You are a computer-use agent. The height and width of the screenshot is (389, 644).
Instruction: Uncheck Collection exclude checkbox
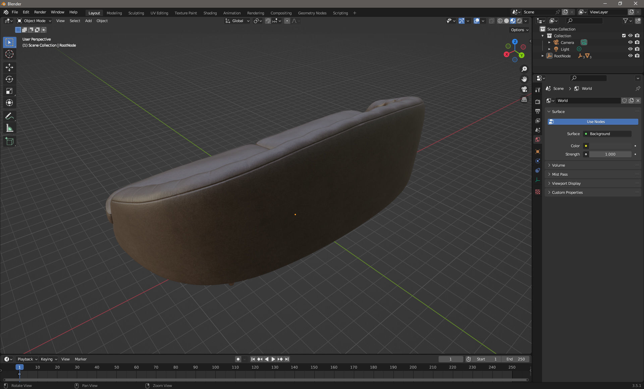point(624,36)
